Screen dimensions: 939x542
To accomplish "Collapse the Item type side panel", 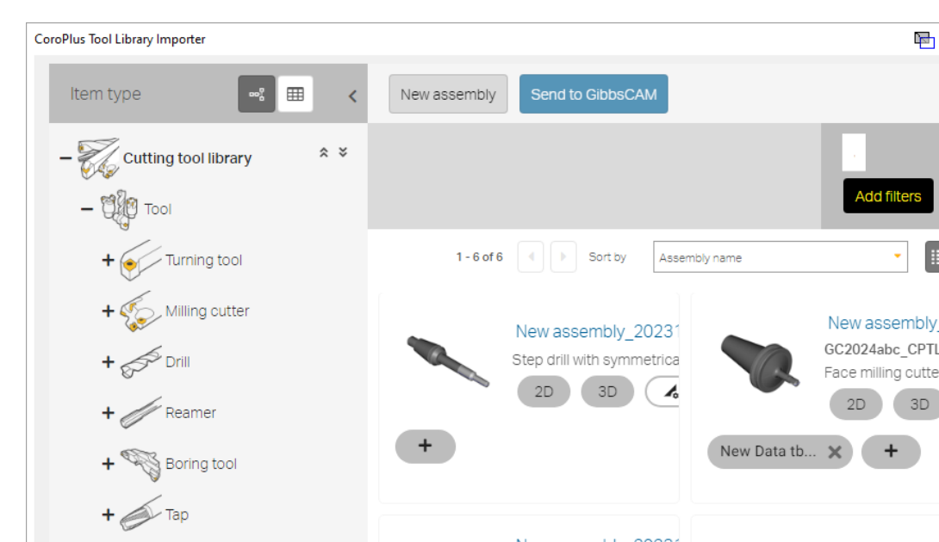I will pos(352,95).
